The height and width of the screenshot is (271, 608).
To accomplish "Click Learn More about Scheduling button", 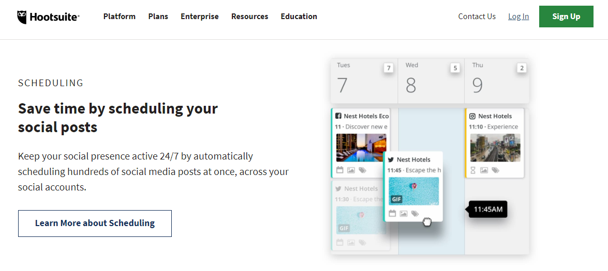I will (x=95, y=224).
